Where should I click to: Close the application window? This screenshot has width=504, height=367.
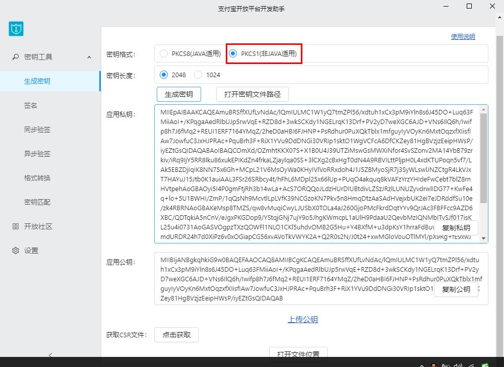coord(492,6)
